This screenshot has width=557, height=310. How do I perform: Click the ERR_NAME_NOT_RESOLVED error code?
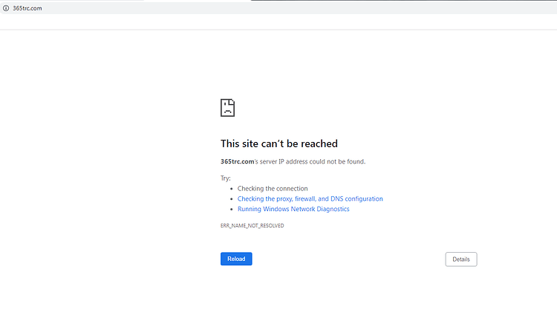pos(252,225)
